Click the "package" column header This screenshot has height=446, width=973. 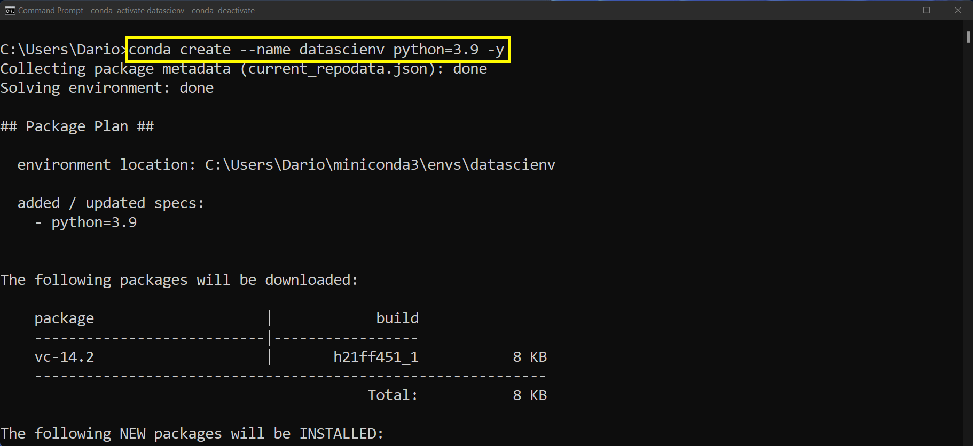pos(64,318)
